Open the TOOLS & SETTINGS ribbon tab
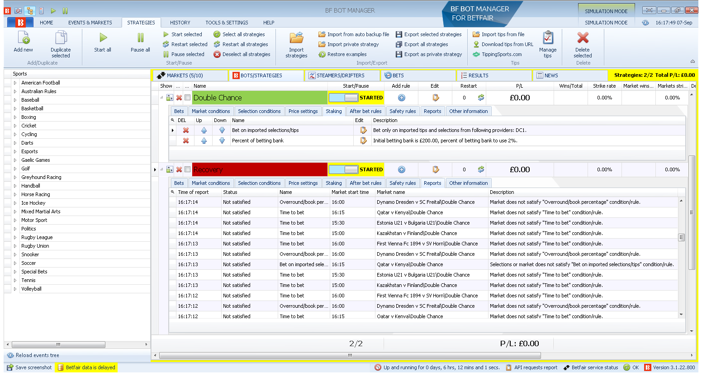 (227, 23)
